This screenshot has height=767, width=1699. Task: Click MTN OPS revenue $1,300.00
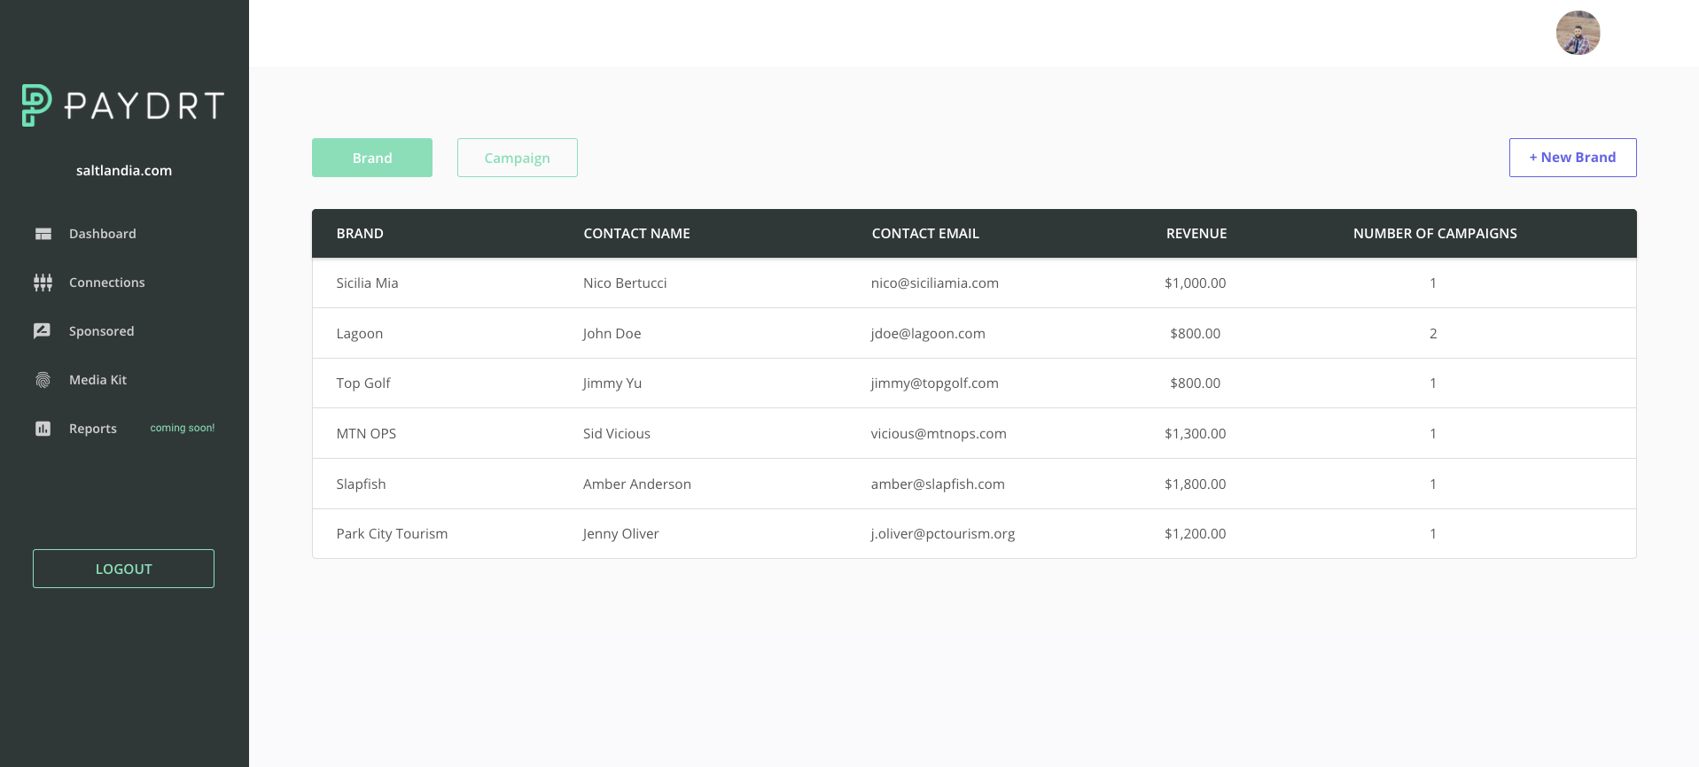pos(1196,434)
